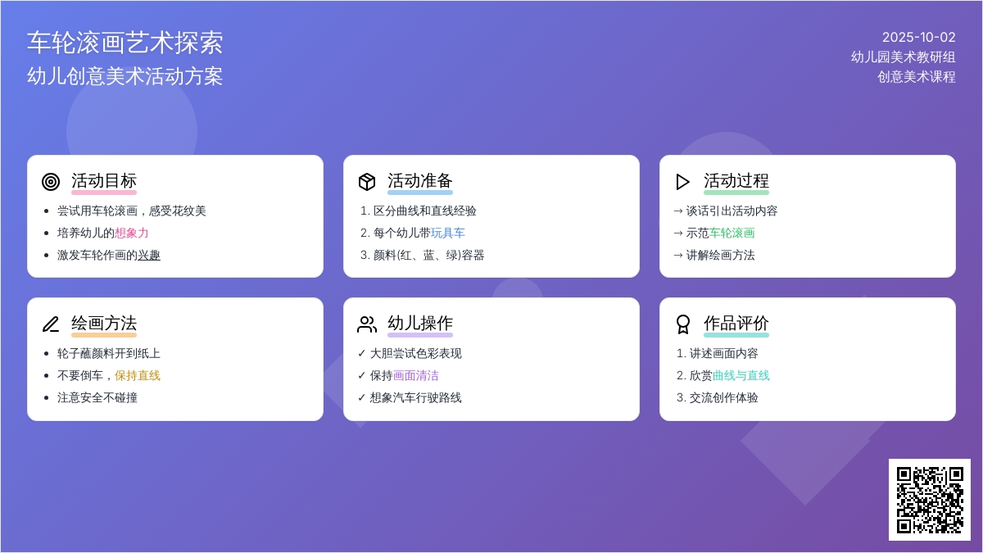Select the 幼儿园美术教研组 header text
The height and width of the screenshot is (553, 983).
click(x=903, y=57)
